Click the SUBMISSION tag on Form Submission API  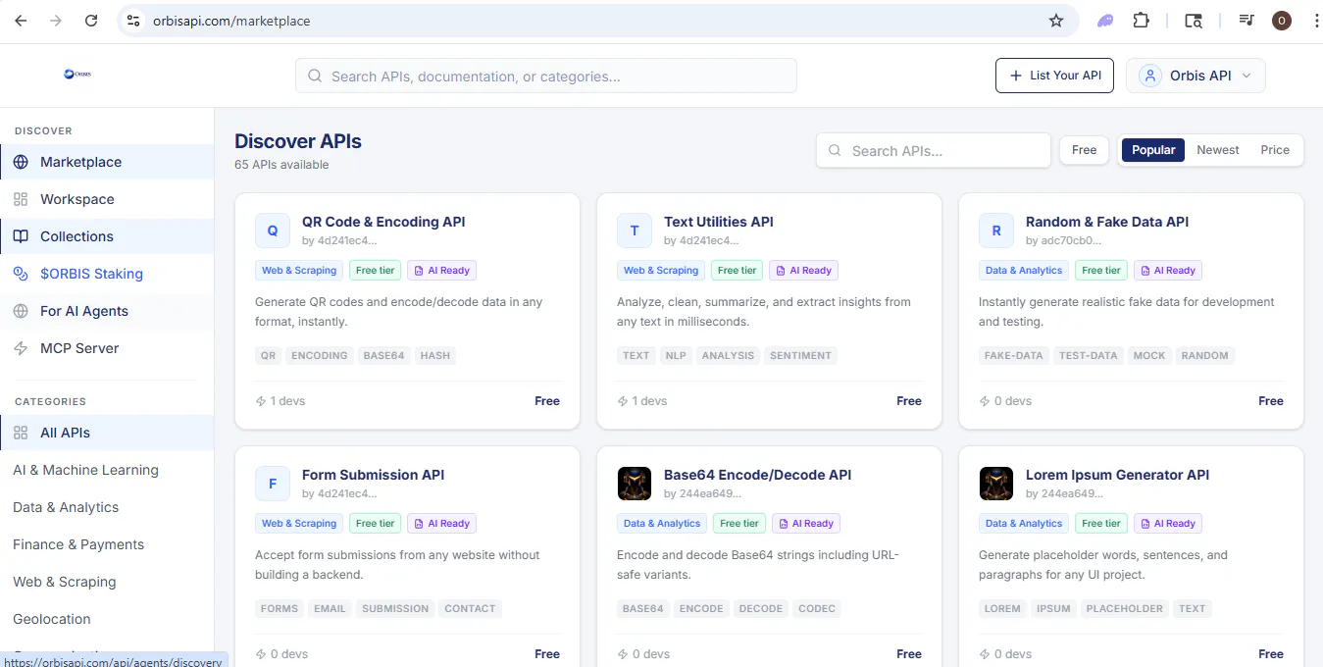(x=395, y=608)
